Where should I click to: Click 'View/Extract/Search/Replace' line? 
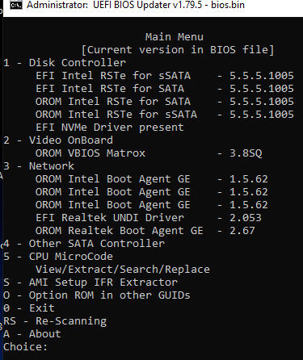point(123,270)
